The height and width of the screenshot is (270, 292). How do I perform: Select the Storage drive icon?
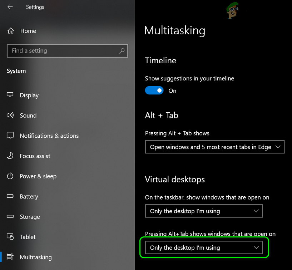pos(10,216)
